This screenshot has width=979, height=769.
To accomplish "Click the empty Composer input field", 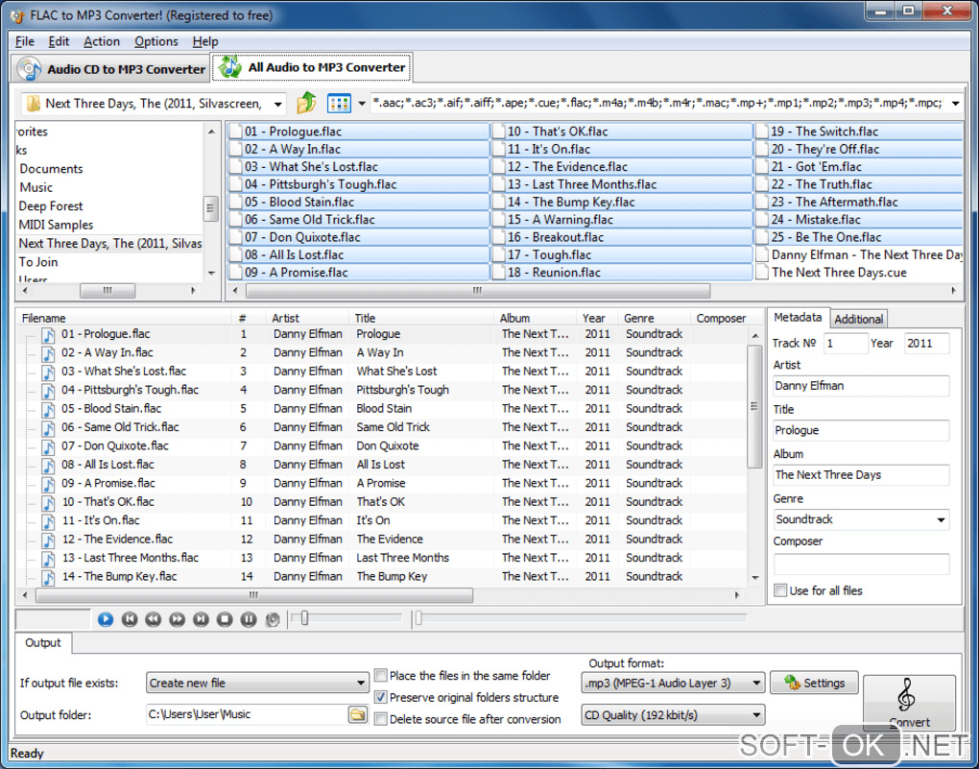I will point(861,565).
